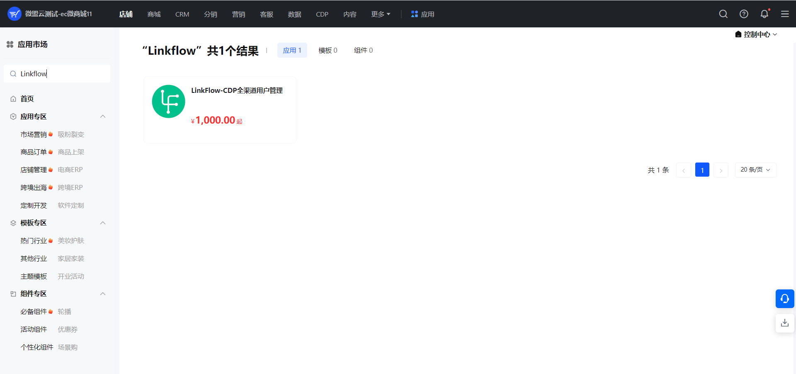Open the 内容 top menu
Image resolution: width=796 pixels, height=374 pixels.
(x=350, y=14)
